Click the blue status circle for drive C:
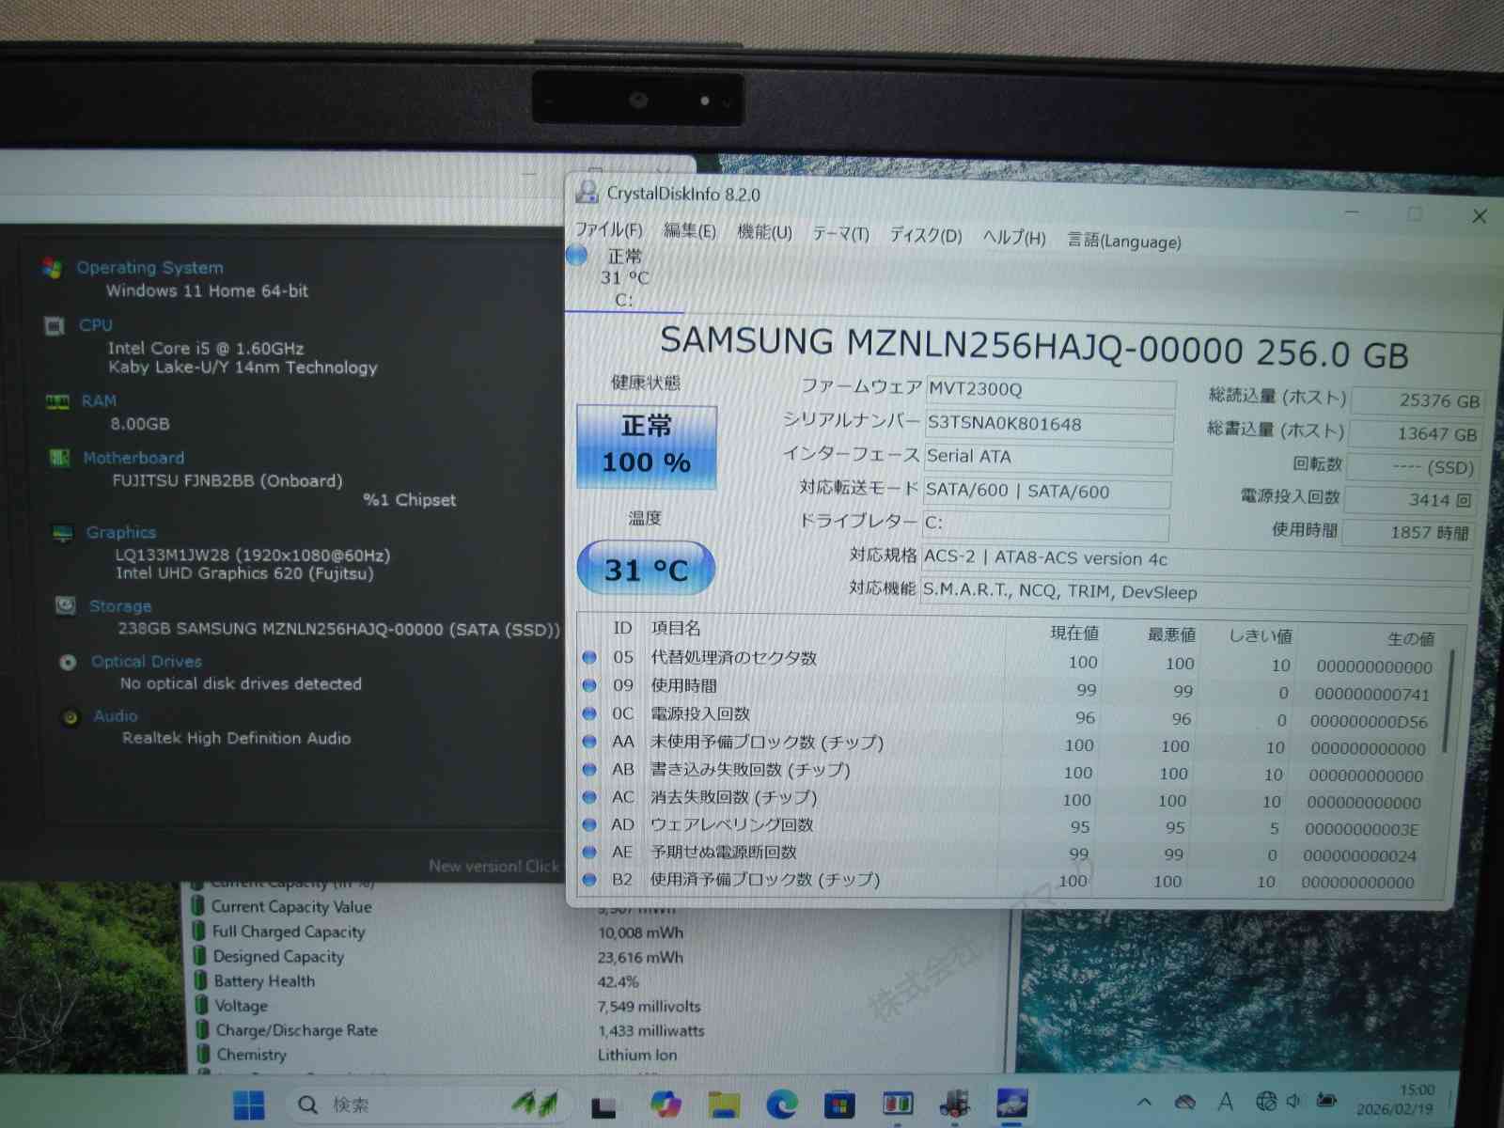The image size is (1504, 1128). coord(577,255)
